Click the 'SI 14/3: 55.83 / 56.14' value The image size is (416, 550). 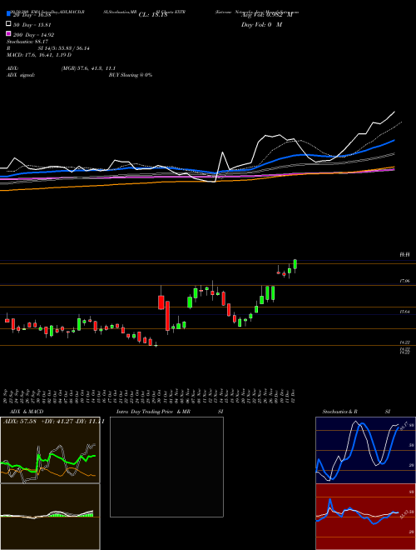pyautogui.click(x=64, y=48)
